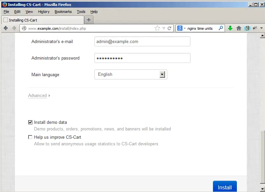265x192 pixels.
Task: Click the demo products description text
Action: 102,129
